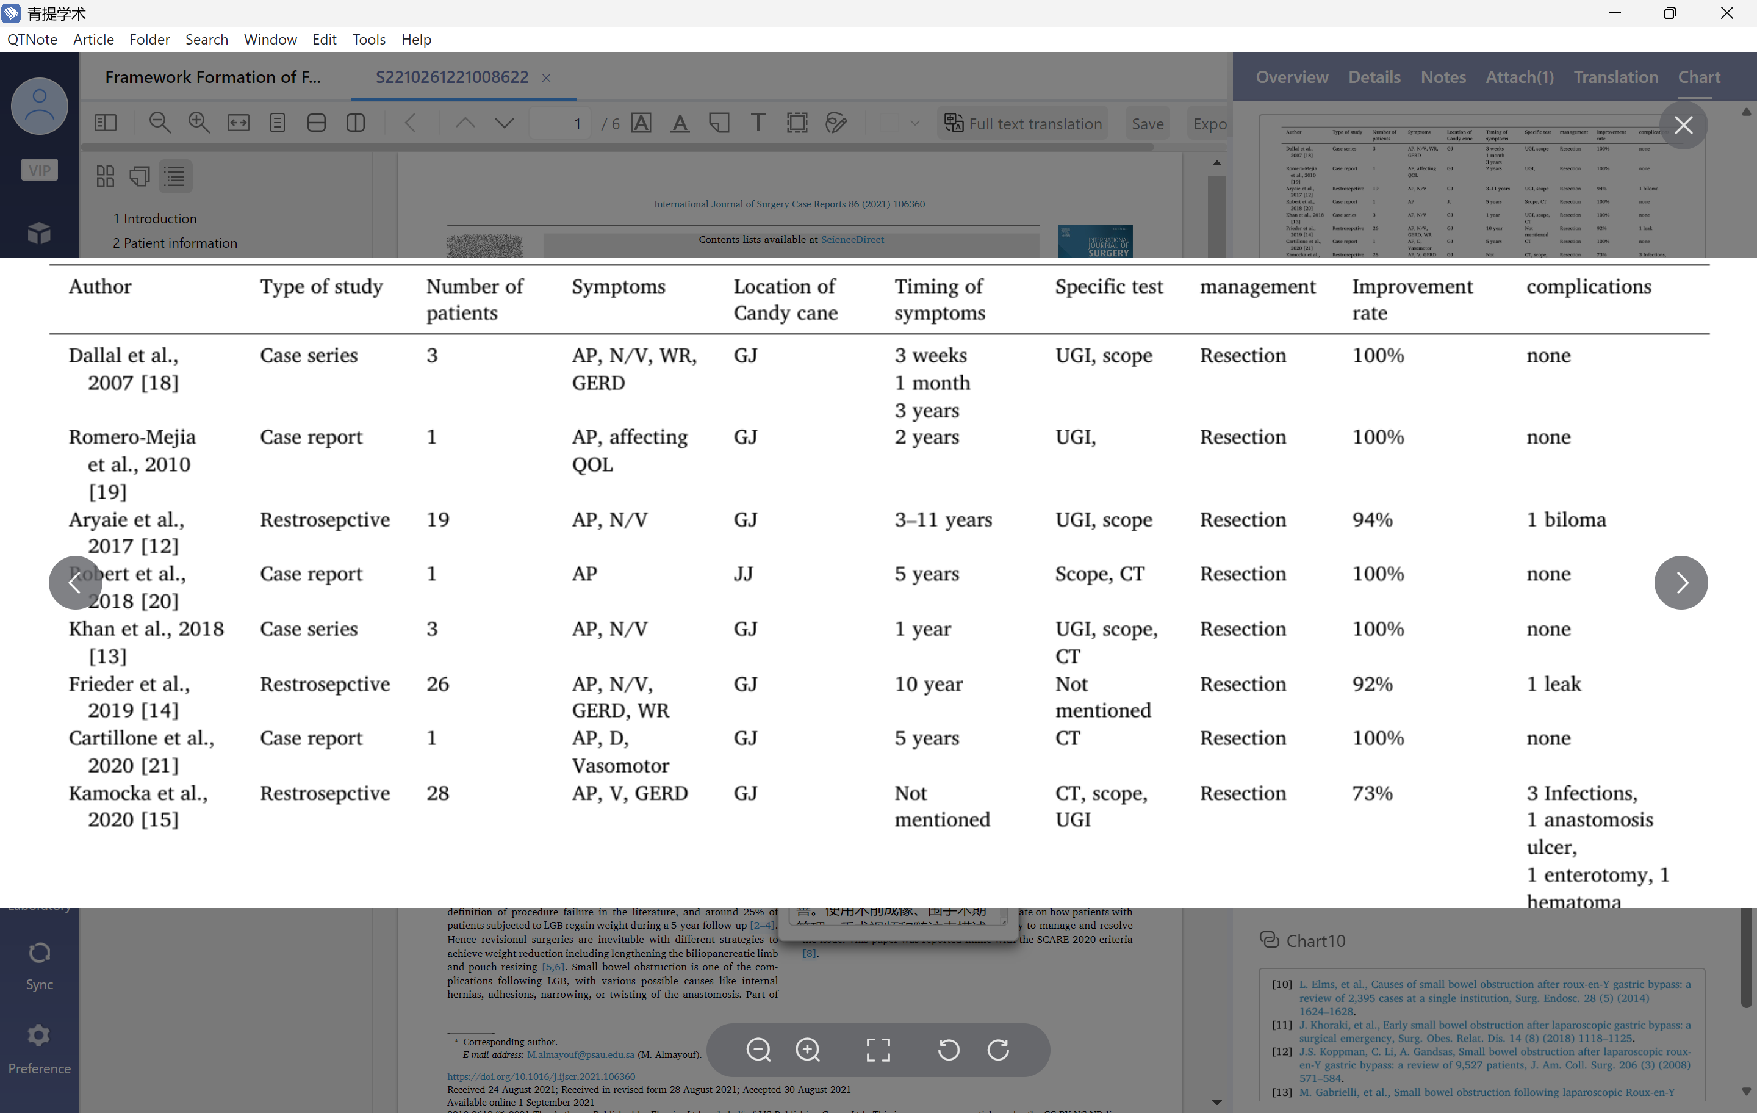Enable vertical split view icon

coord(355,123)
